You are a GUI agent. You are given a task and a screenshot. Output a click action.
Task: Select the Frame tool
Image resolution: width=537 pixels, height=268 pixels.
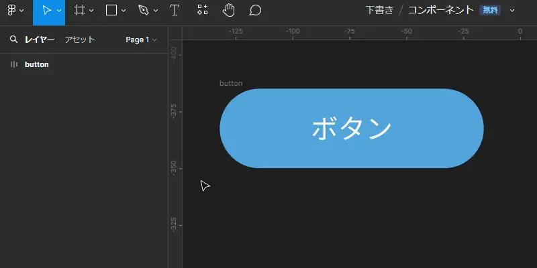(x=79, y=10)
